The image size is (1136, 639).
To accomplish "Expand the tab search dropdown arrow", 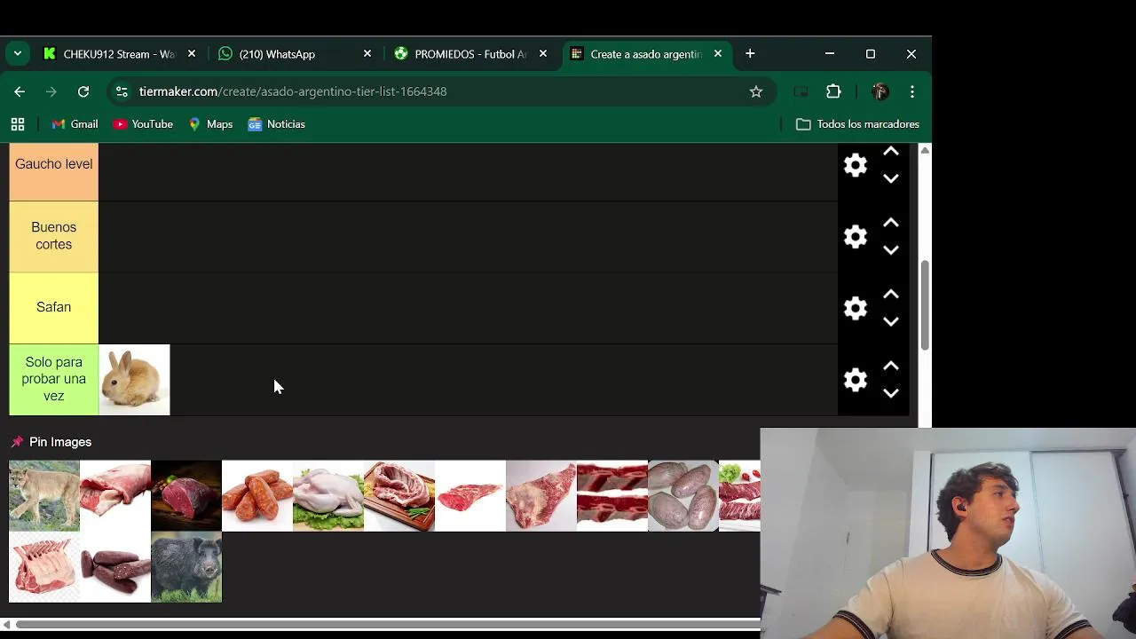I will (18, 54).
